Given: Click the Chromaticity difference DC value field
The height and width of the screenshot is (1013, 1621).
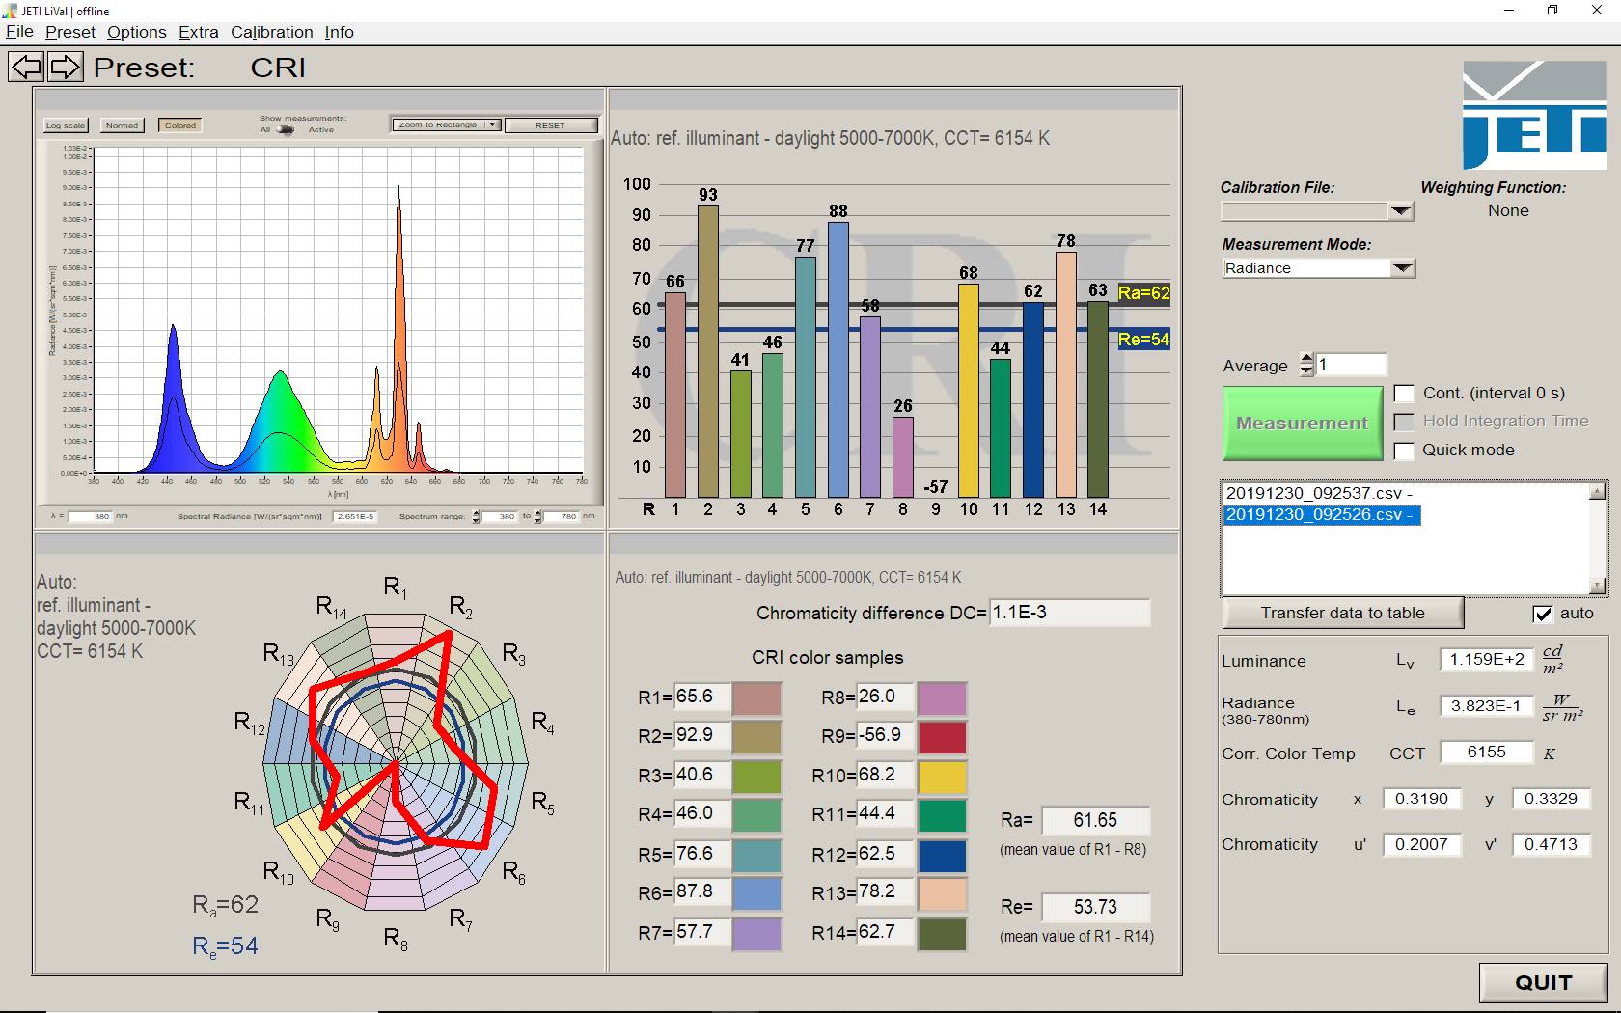Looking at the screenshot, I should point(1070,613).
